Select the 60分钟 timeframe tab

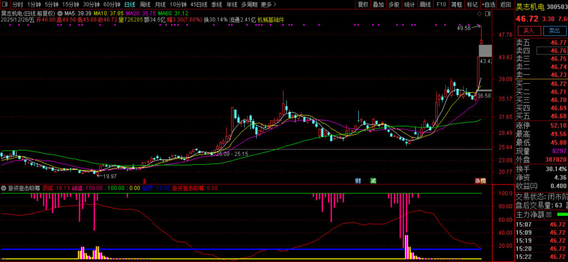(111, 4)
